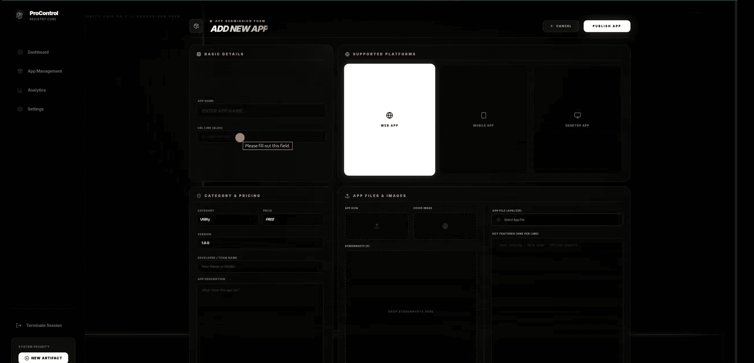Select the Mobile App platform card

point(483,119)
